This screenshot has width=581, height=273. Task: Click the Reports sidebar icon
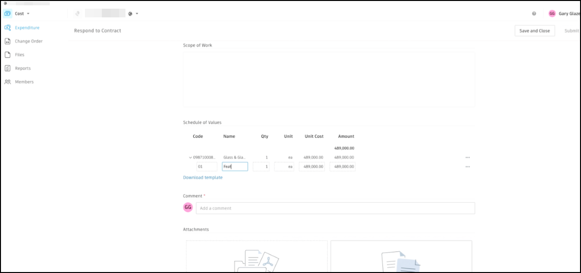coord(8,68)
